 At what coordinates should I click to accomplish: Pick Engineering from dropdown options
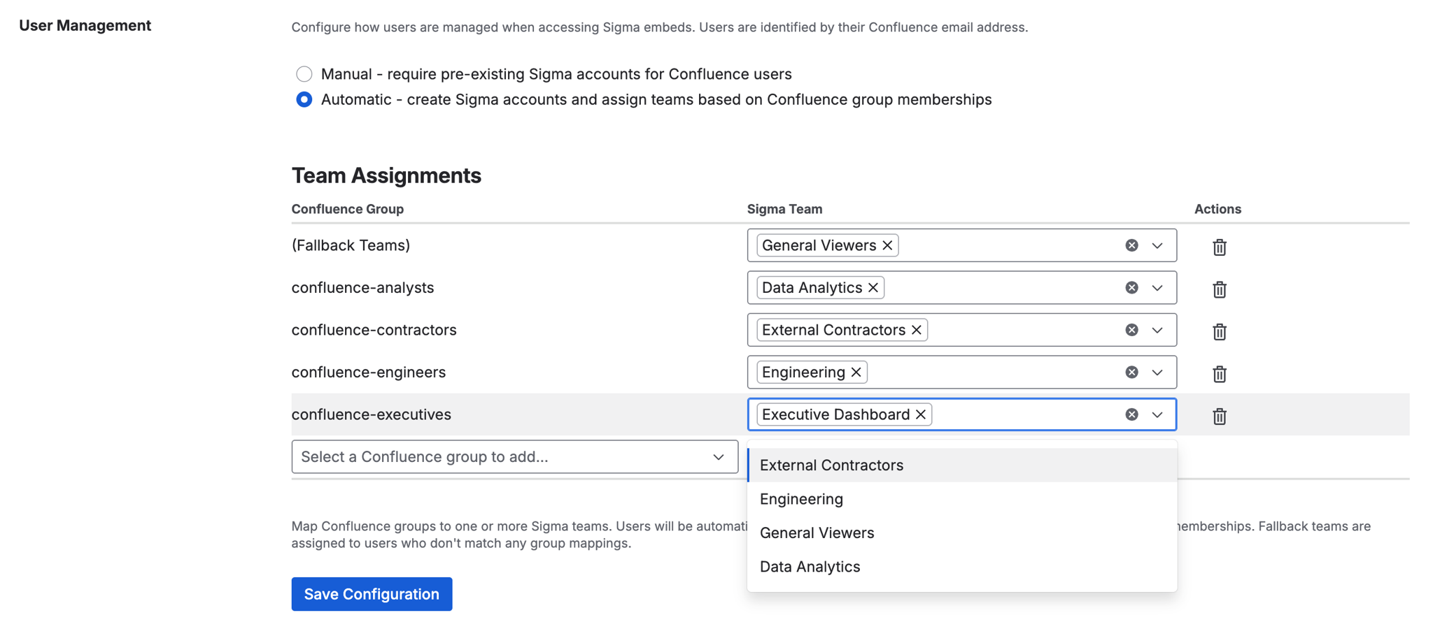(x=801, y=499)
